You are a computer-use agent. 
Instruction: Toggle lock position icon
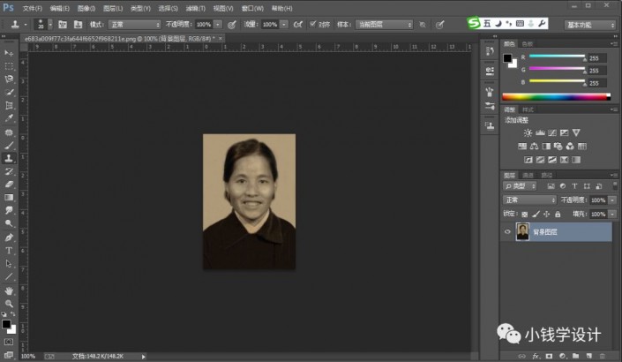coord(547,215)
